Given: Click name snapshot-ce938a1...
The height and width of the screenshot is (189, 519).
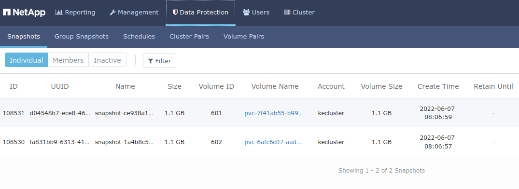Looking at the screenshot, I should pos(125,113).
